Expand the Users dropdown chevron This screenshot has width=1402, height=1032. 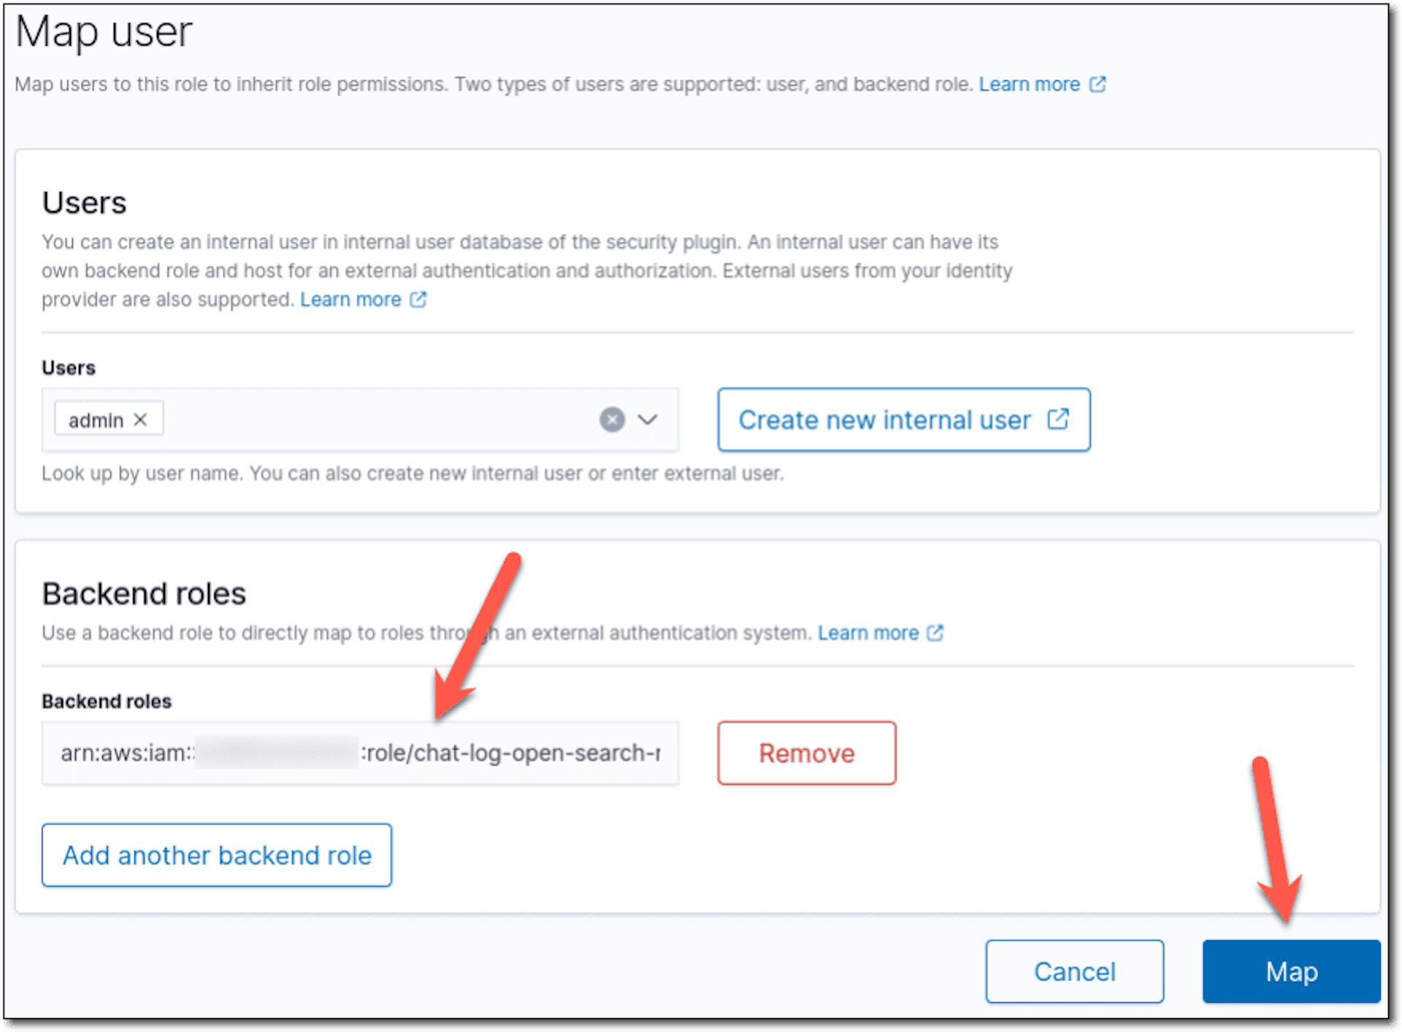648,420
